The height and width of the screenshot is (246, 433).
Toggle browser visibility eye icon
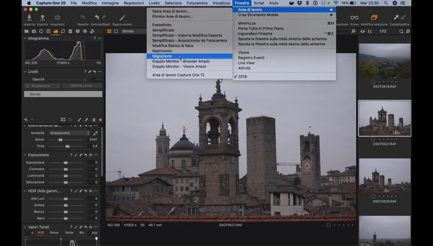362,32
